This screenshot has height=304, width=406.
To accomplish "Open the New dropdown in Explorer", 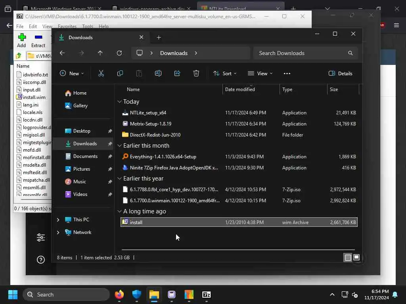I will coord(72,73).
